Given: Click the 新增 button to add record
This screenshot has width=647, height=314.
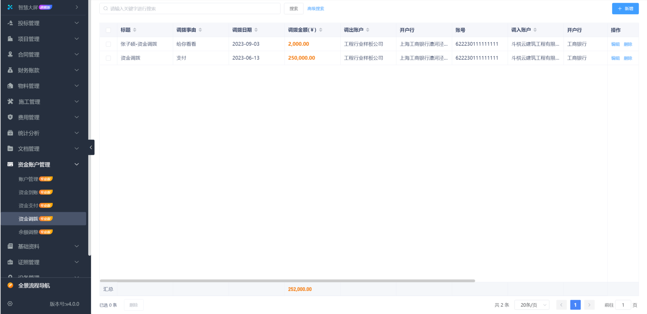Looking at the screenshot, I should point(625,8).
